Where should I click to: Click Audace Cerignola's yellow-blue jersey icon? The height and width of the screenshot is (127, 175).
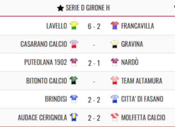click(x=74, y=117)
